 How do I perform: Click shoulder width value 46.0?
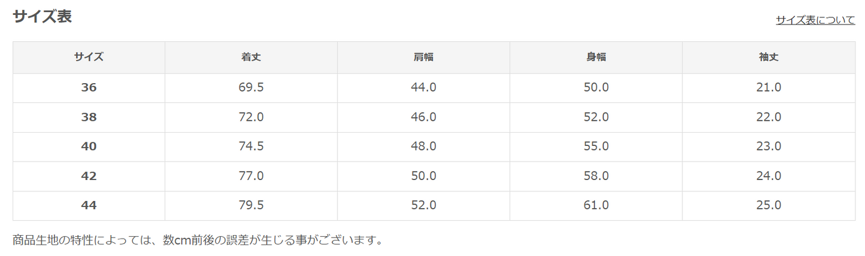(423, 117)
